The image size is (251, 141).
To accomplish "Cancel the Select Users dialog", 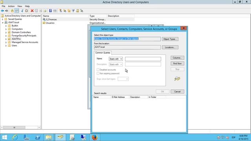I will tap(177, 92).
